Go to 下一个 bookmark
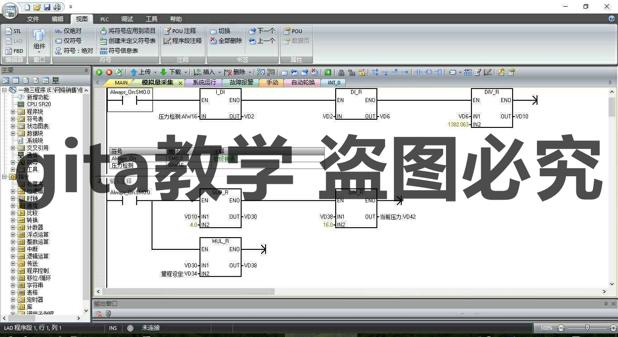This screenshot has width=618, height=337. click(262, 31)
